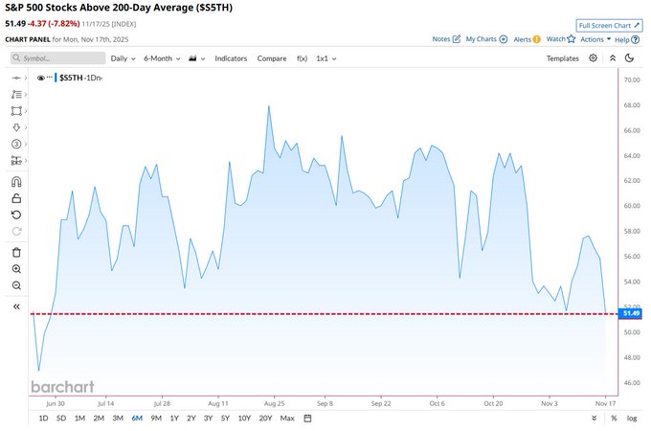Click the 51.49 current price label
This screenshot has width=651, height=431.
point(630,313)
